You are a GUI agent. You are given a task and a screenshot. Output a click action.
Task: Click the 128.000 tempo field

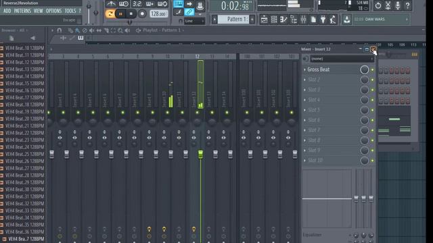tap(158, 13)
